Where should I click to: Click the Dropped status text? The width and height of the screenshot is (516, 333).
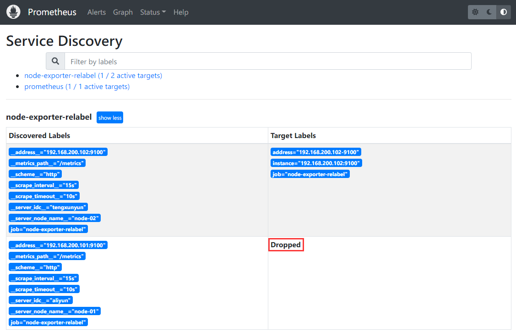(286, 244)
